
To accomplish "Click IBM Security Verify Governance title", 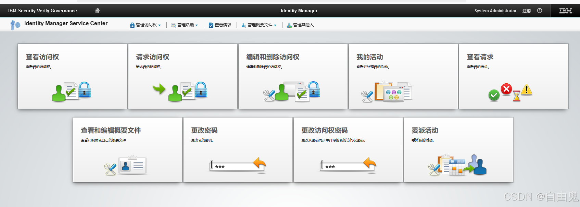I will click(42, 11).
